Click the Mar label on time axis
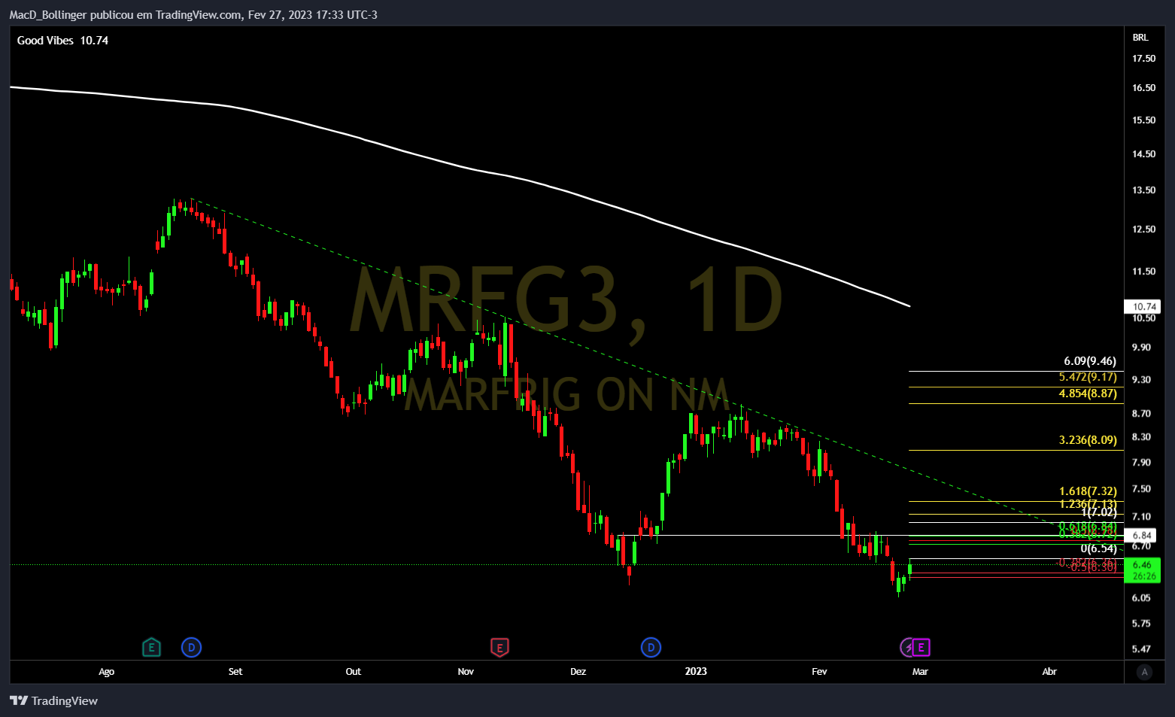The image size is (1175, 717). tap(920, 672)
